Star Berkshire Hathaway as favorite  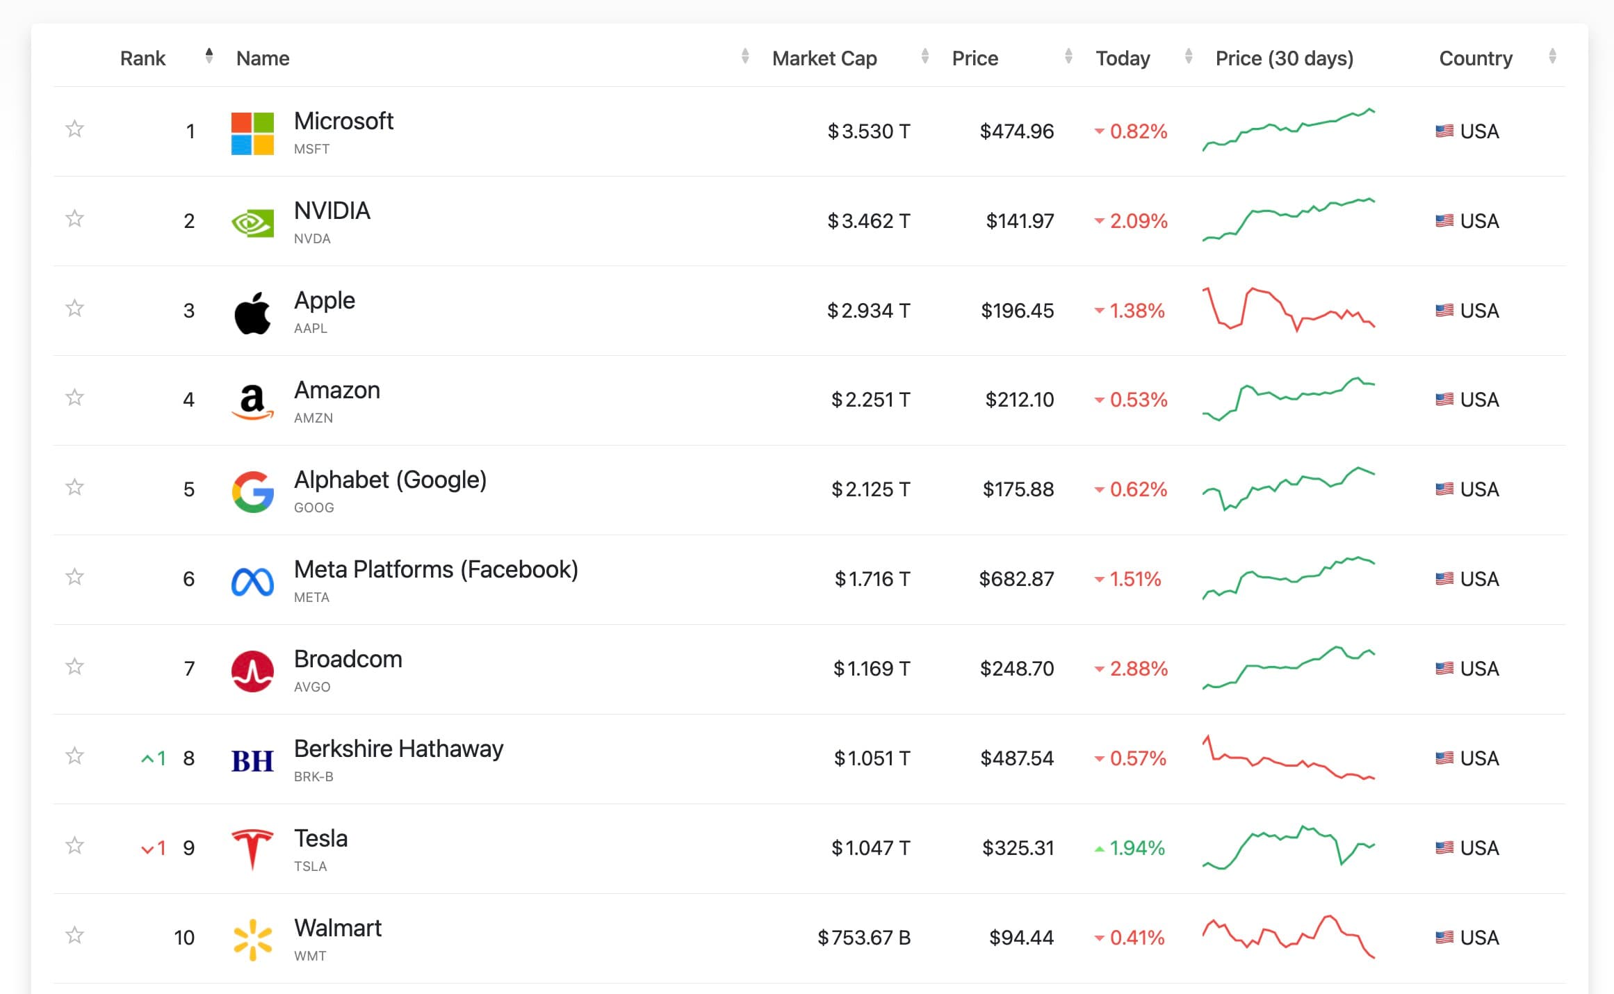74,756
